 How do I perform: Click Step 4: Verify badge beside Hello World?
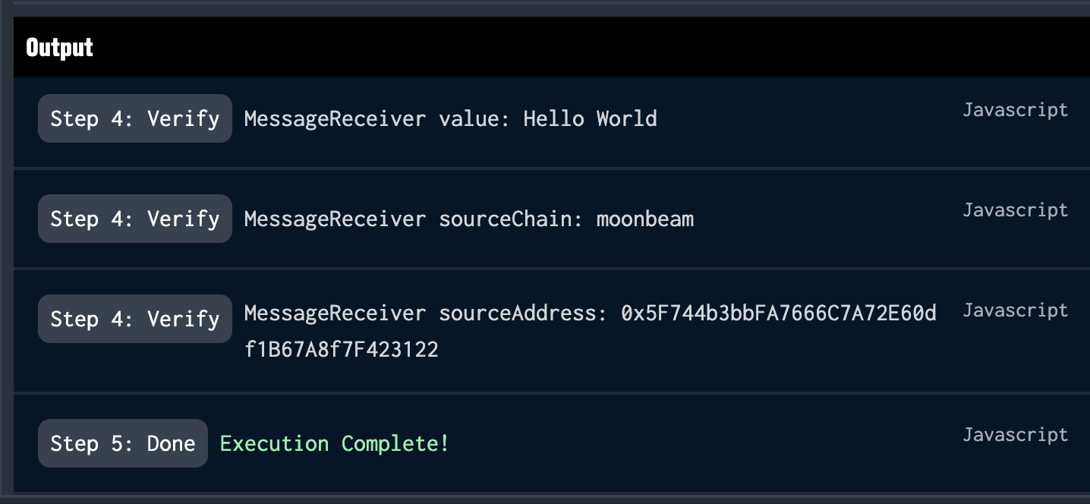134,118
